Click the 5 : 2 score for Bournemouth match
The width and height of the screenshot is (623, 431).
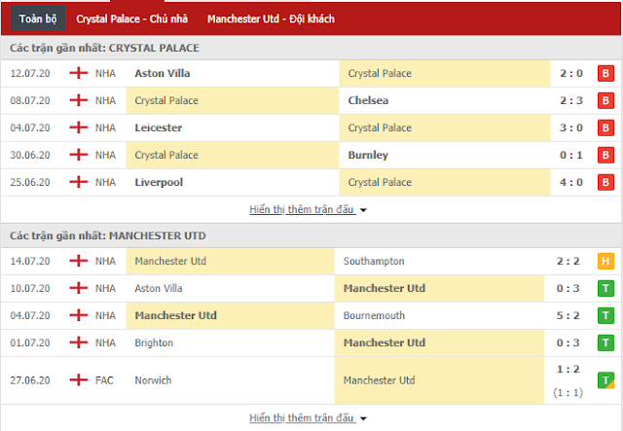568,316
